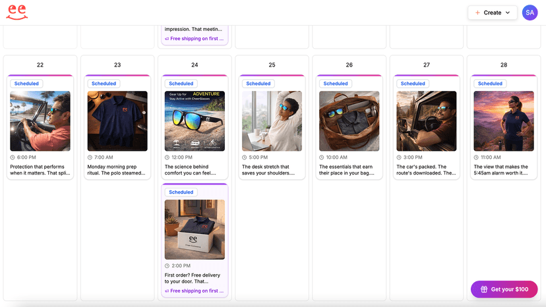This screenshot has height=307, width=546.
Task: Click the ee smiley logo
Action: [x=16, y=13]
